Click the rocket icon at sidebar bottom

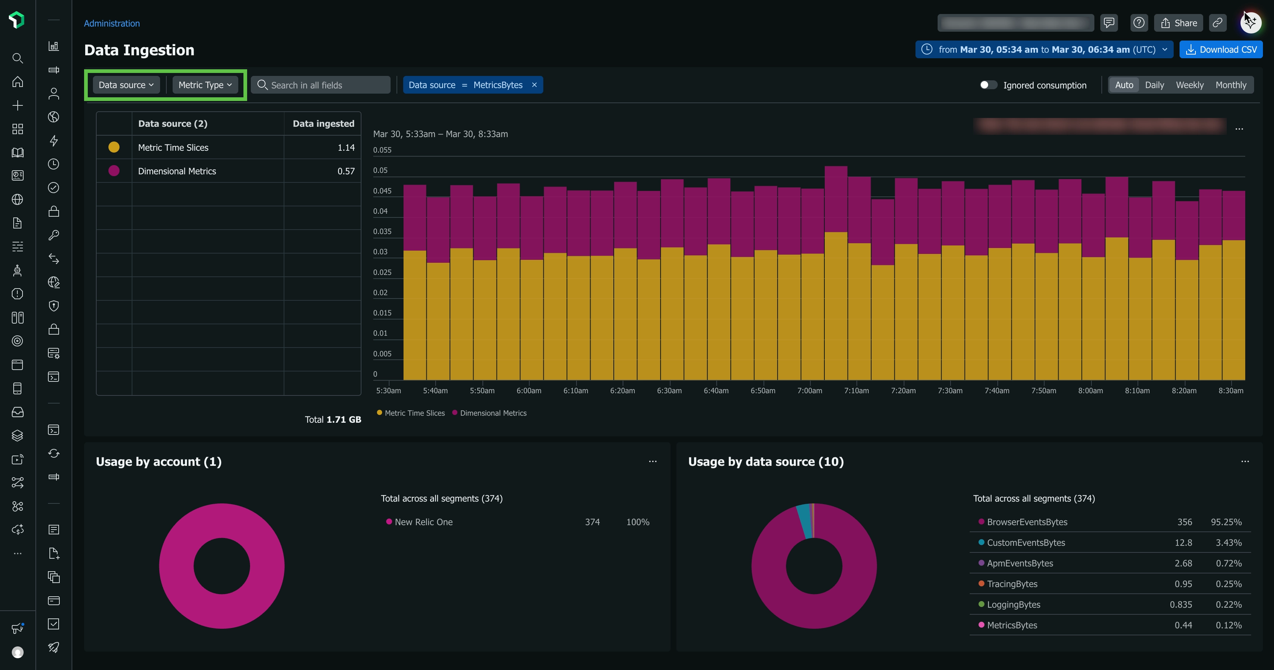54,647
